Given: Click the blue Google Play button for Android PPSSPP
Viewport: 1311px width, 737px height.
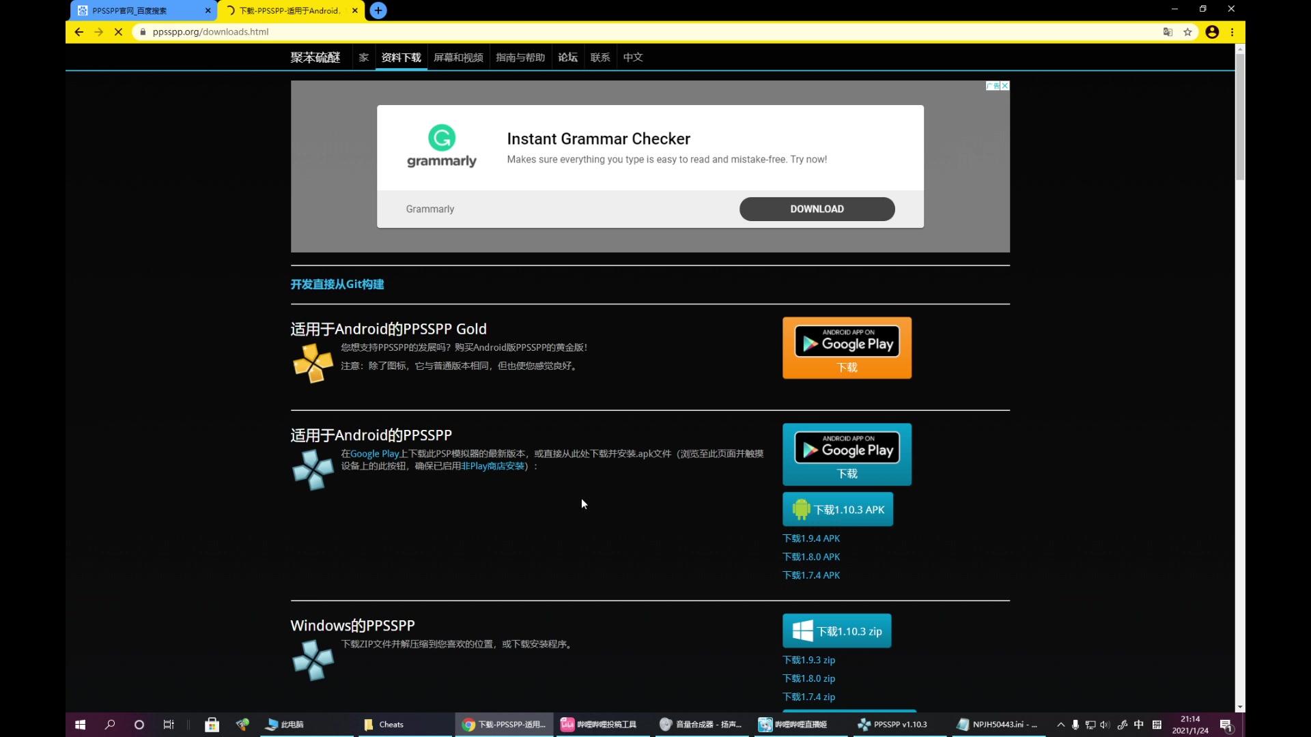Looking at the screenshot, I should tap(847, 454).
